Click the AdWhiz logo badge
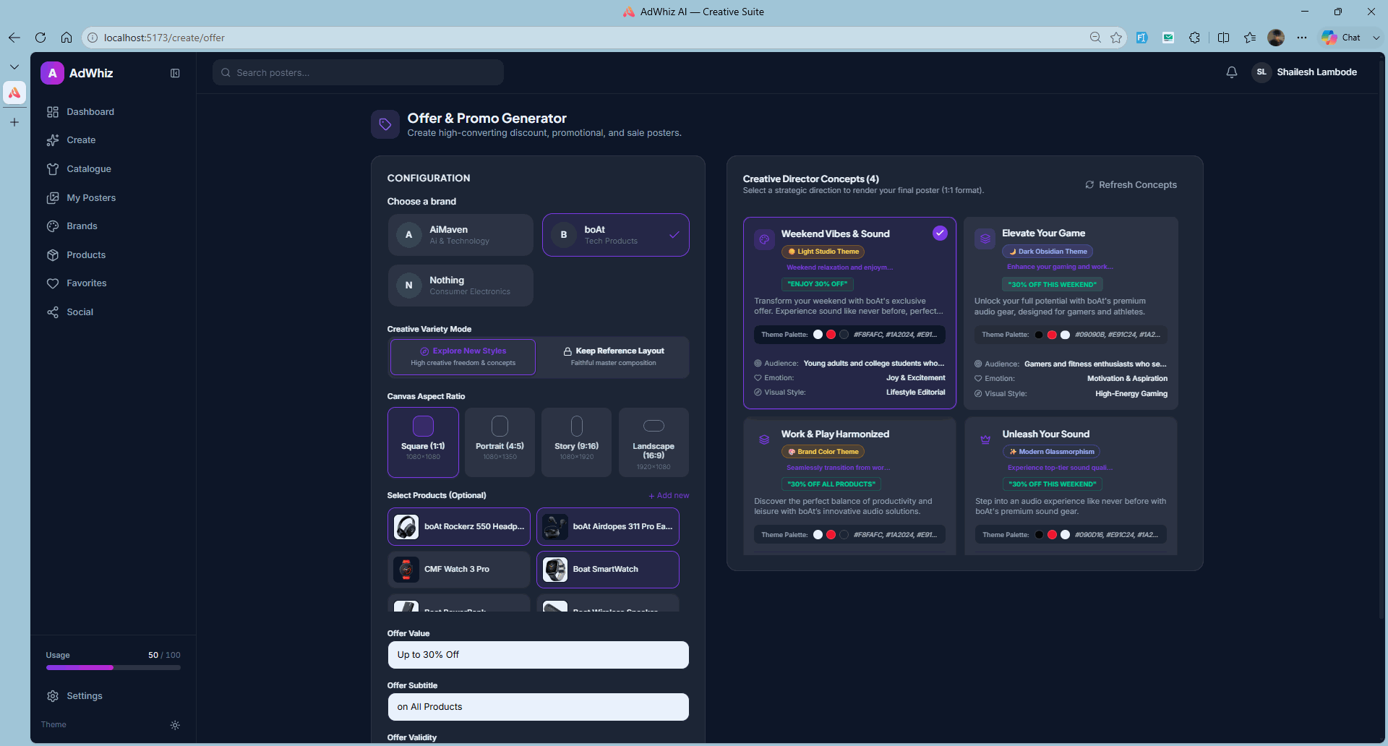This screenshot has height=746, width=1388. (52, 73)
